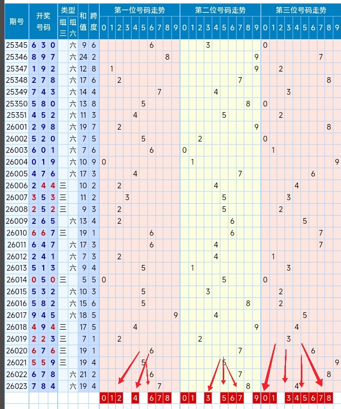Click the 和值 column header
The width and height of the screenshot is (341, 409).
83,22
